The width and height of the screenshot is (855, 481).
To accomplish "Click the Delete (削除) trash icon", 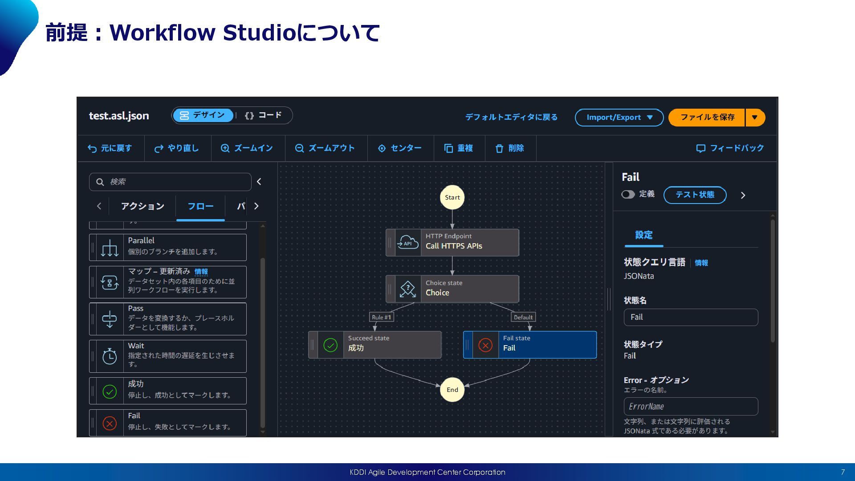I will point(499,148).
